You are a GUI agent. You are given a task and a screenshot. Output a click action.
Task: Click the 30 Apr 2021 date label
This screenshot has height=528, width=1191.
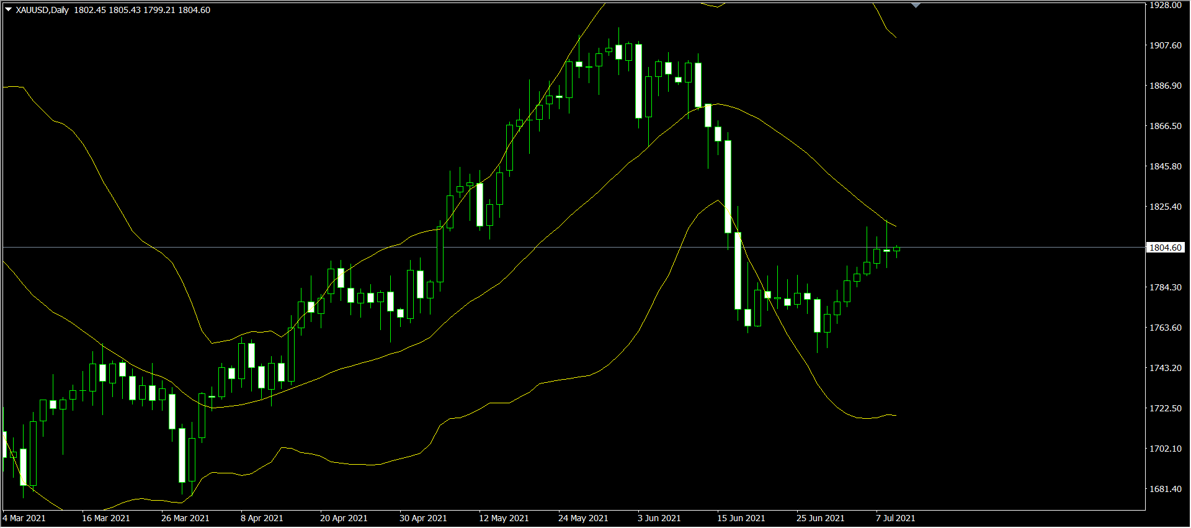click(x=423, y=518)
